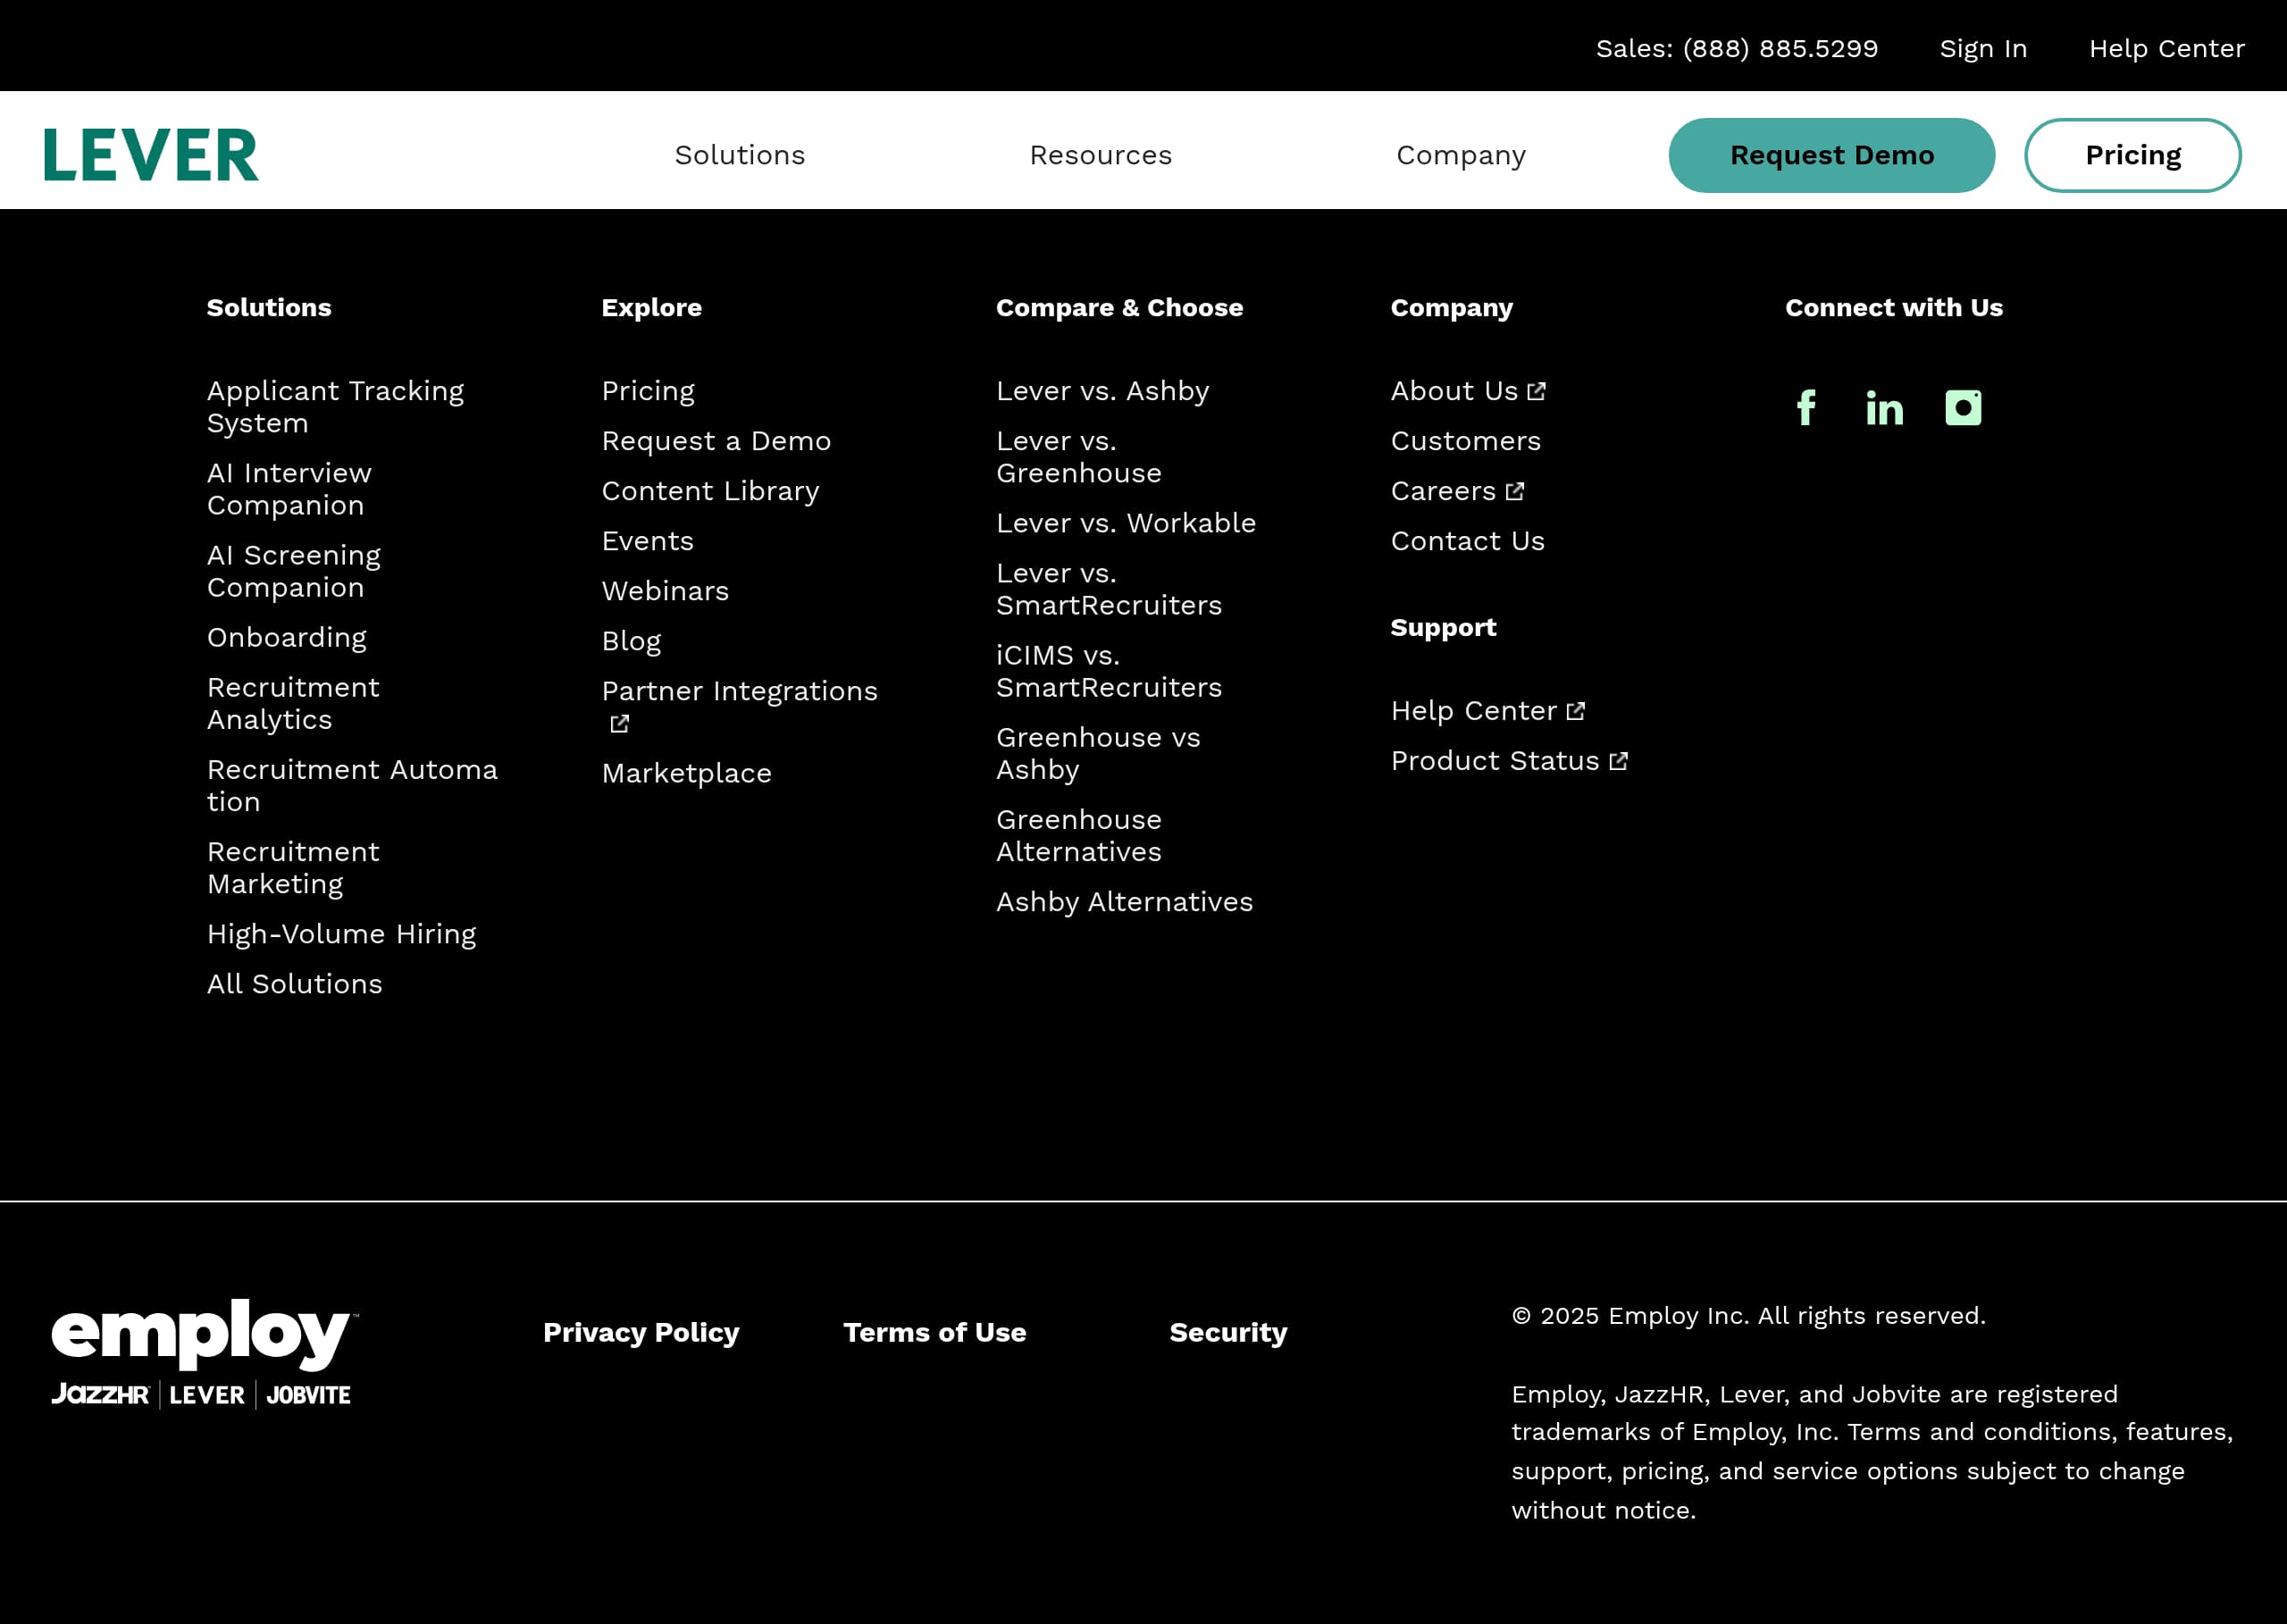
Task: Open the Company navigation menu
Action: pyautogui.click(x=1461, y=154)
